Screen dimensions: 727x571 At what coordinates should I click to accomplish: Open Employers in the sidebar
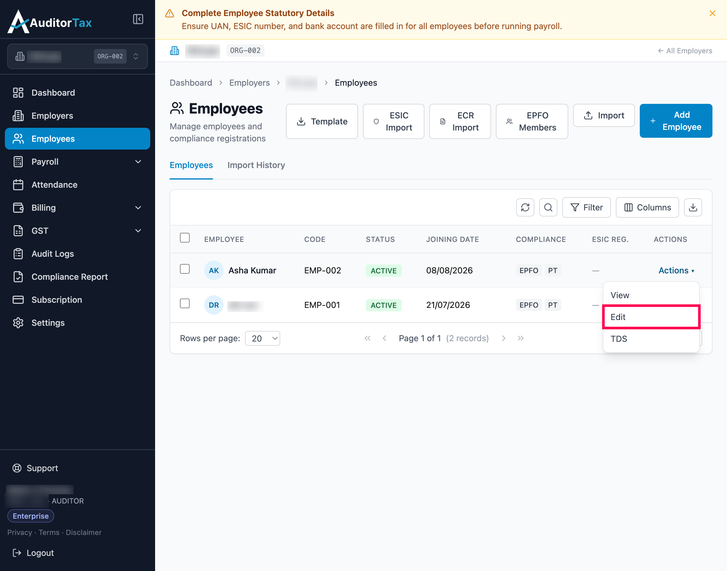(x=78, y=116)
